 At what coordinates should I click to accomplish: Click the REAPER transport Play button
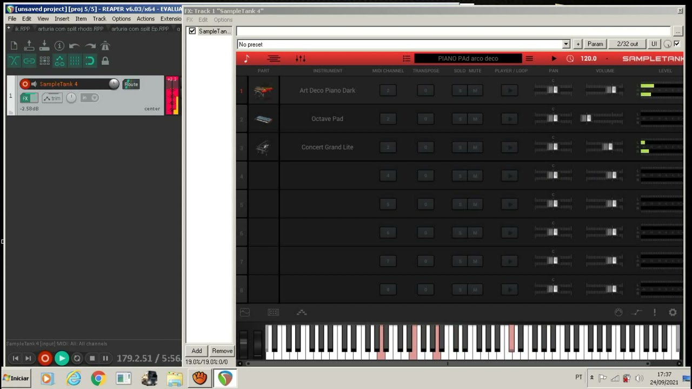61,358
